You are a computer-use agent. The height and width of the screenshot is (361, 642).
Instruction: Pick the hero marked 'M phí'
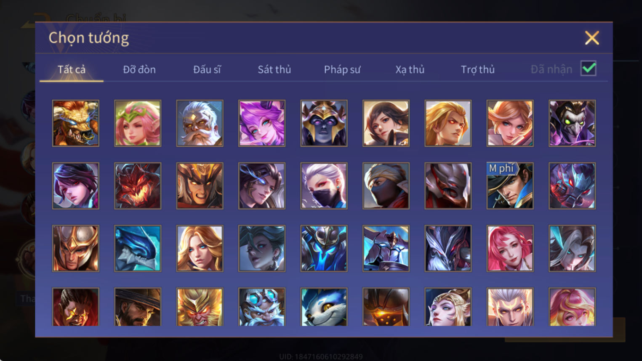[510, 186]
